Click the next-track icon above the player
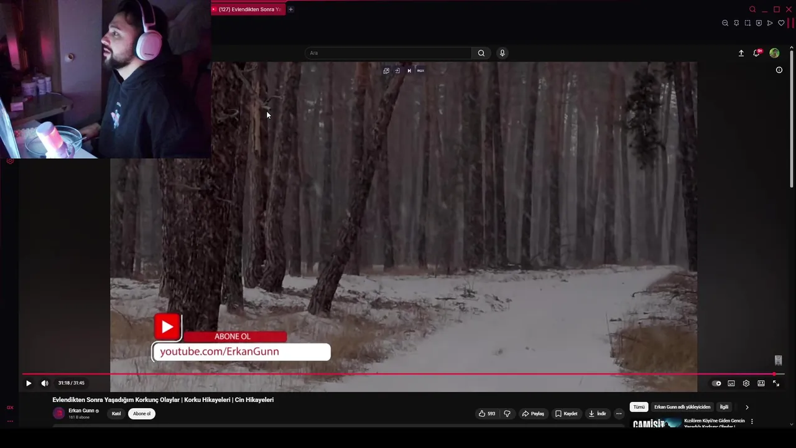796x448 pixels. 409,71
